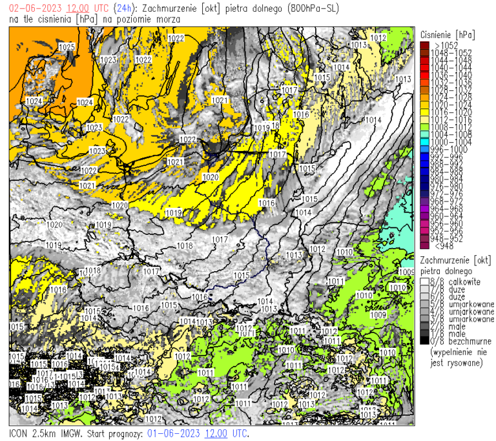
Task: Click the 8/8 calkowite cloud swatch
Action: tap(424, 282)
